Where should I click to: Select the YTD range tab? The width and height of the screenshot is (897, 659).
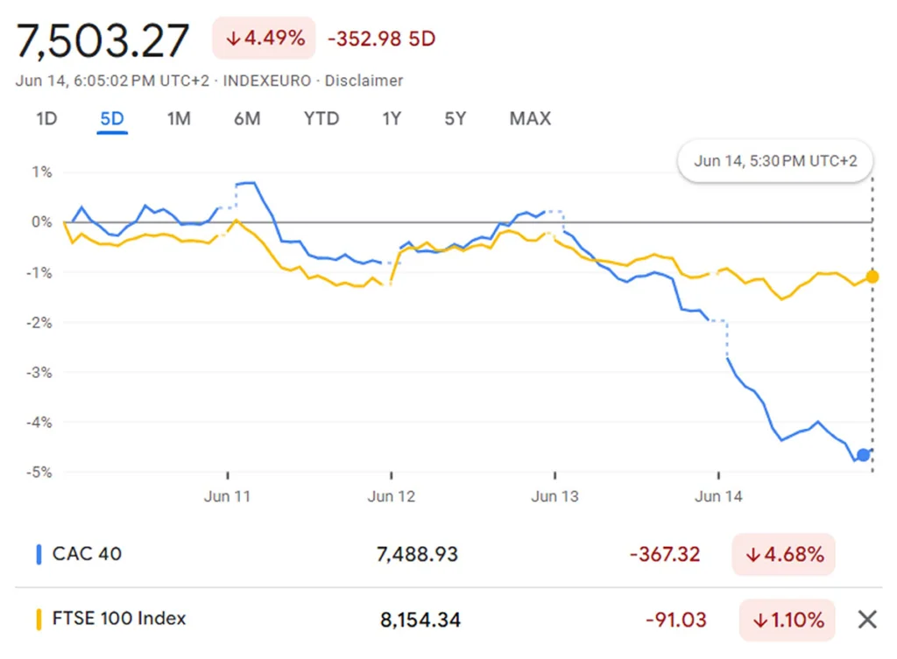(x=321, y=119)
